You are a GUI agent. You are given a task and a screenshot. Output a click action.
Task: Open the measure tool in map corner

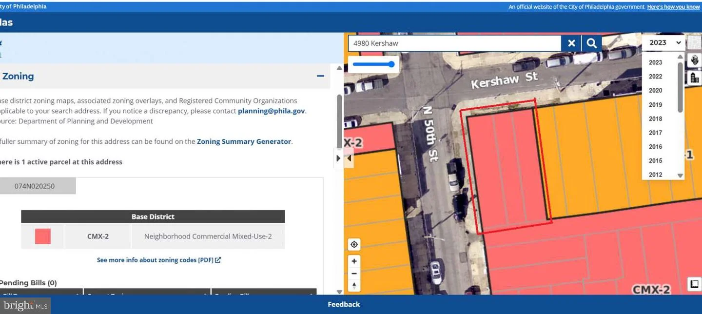(694, 284)
